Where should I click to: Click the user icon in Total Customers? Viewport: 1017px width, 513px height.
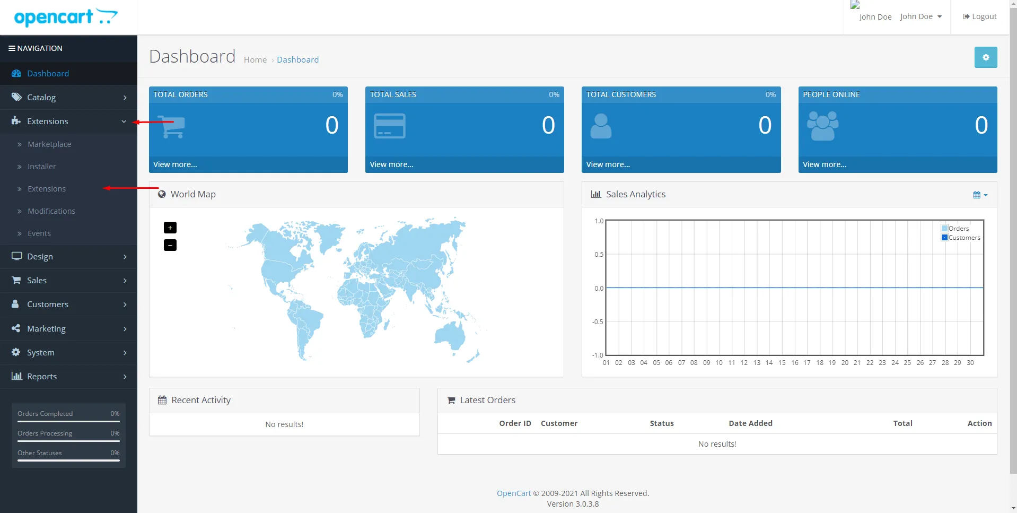click(600, 126)
